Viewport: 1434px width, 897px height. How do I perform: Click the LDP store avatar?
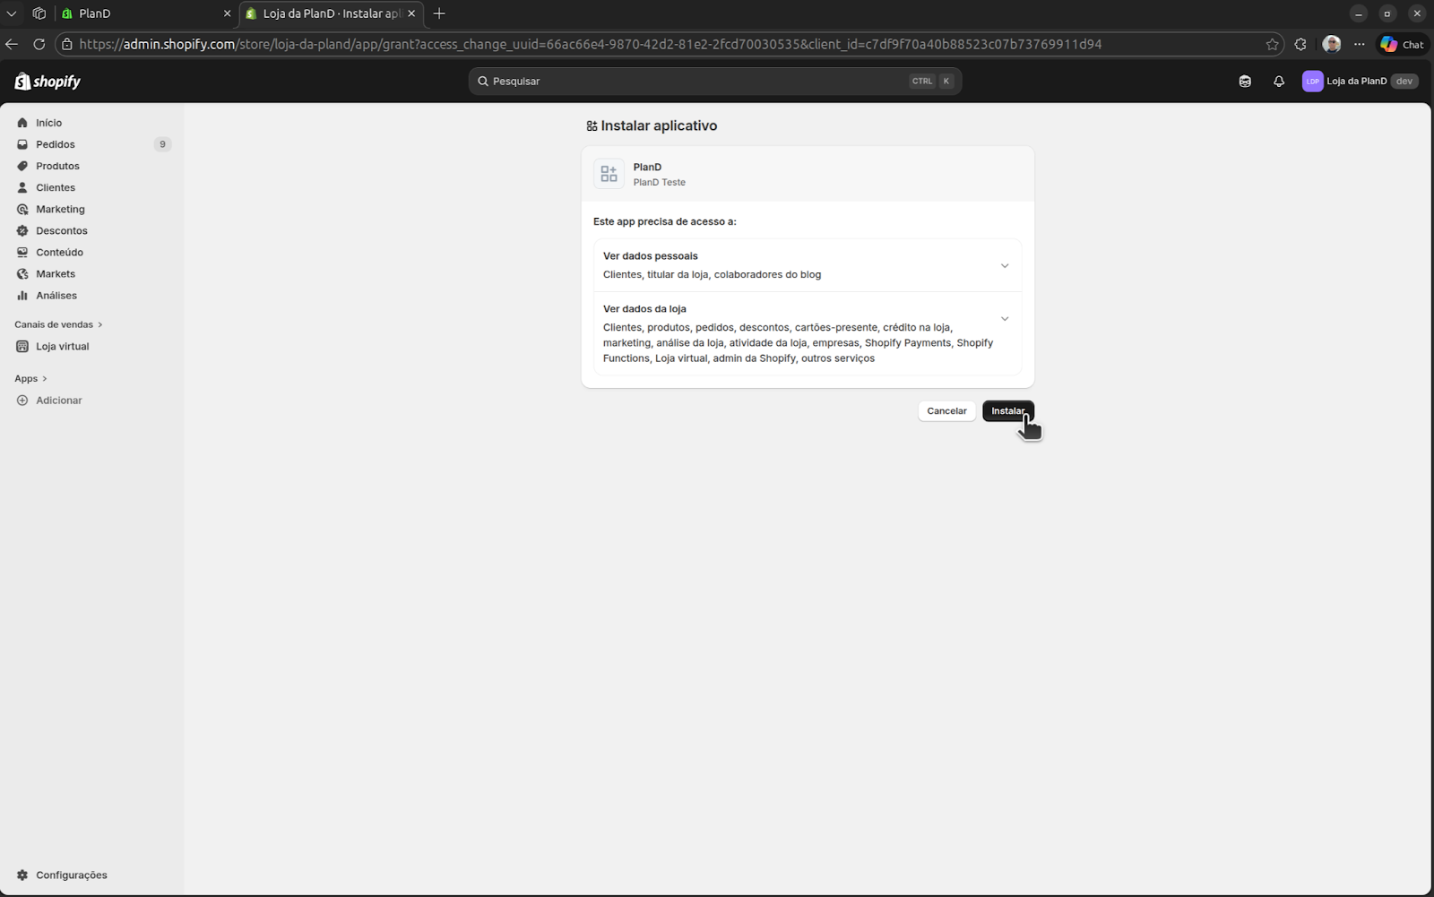point(1313,81)
